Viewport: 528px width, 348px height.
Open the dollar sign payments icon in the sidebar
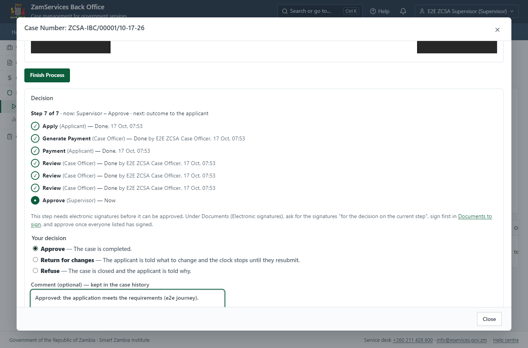coord(10,78)
